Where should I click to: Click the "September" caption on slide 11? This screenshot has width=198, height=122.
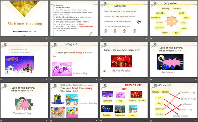(120, 115)
